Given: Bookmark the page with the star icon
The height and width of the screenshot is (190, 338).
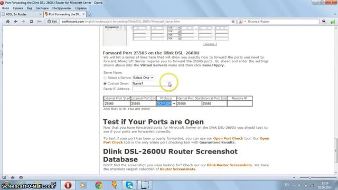Looking at the screenshot, I should [233, 22].
